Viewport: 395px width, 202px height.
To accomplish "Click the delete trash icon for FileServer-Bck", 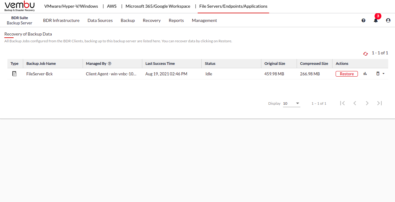I will [x=378, y=74].
